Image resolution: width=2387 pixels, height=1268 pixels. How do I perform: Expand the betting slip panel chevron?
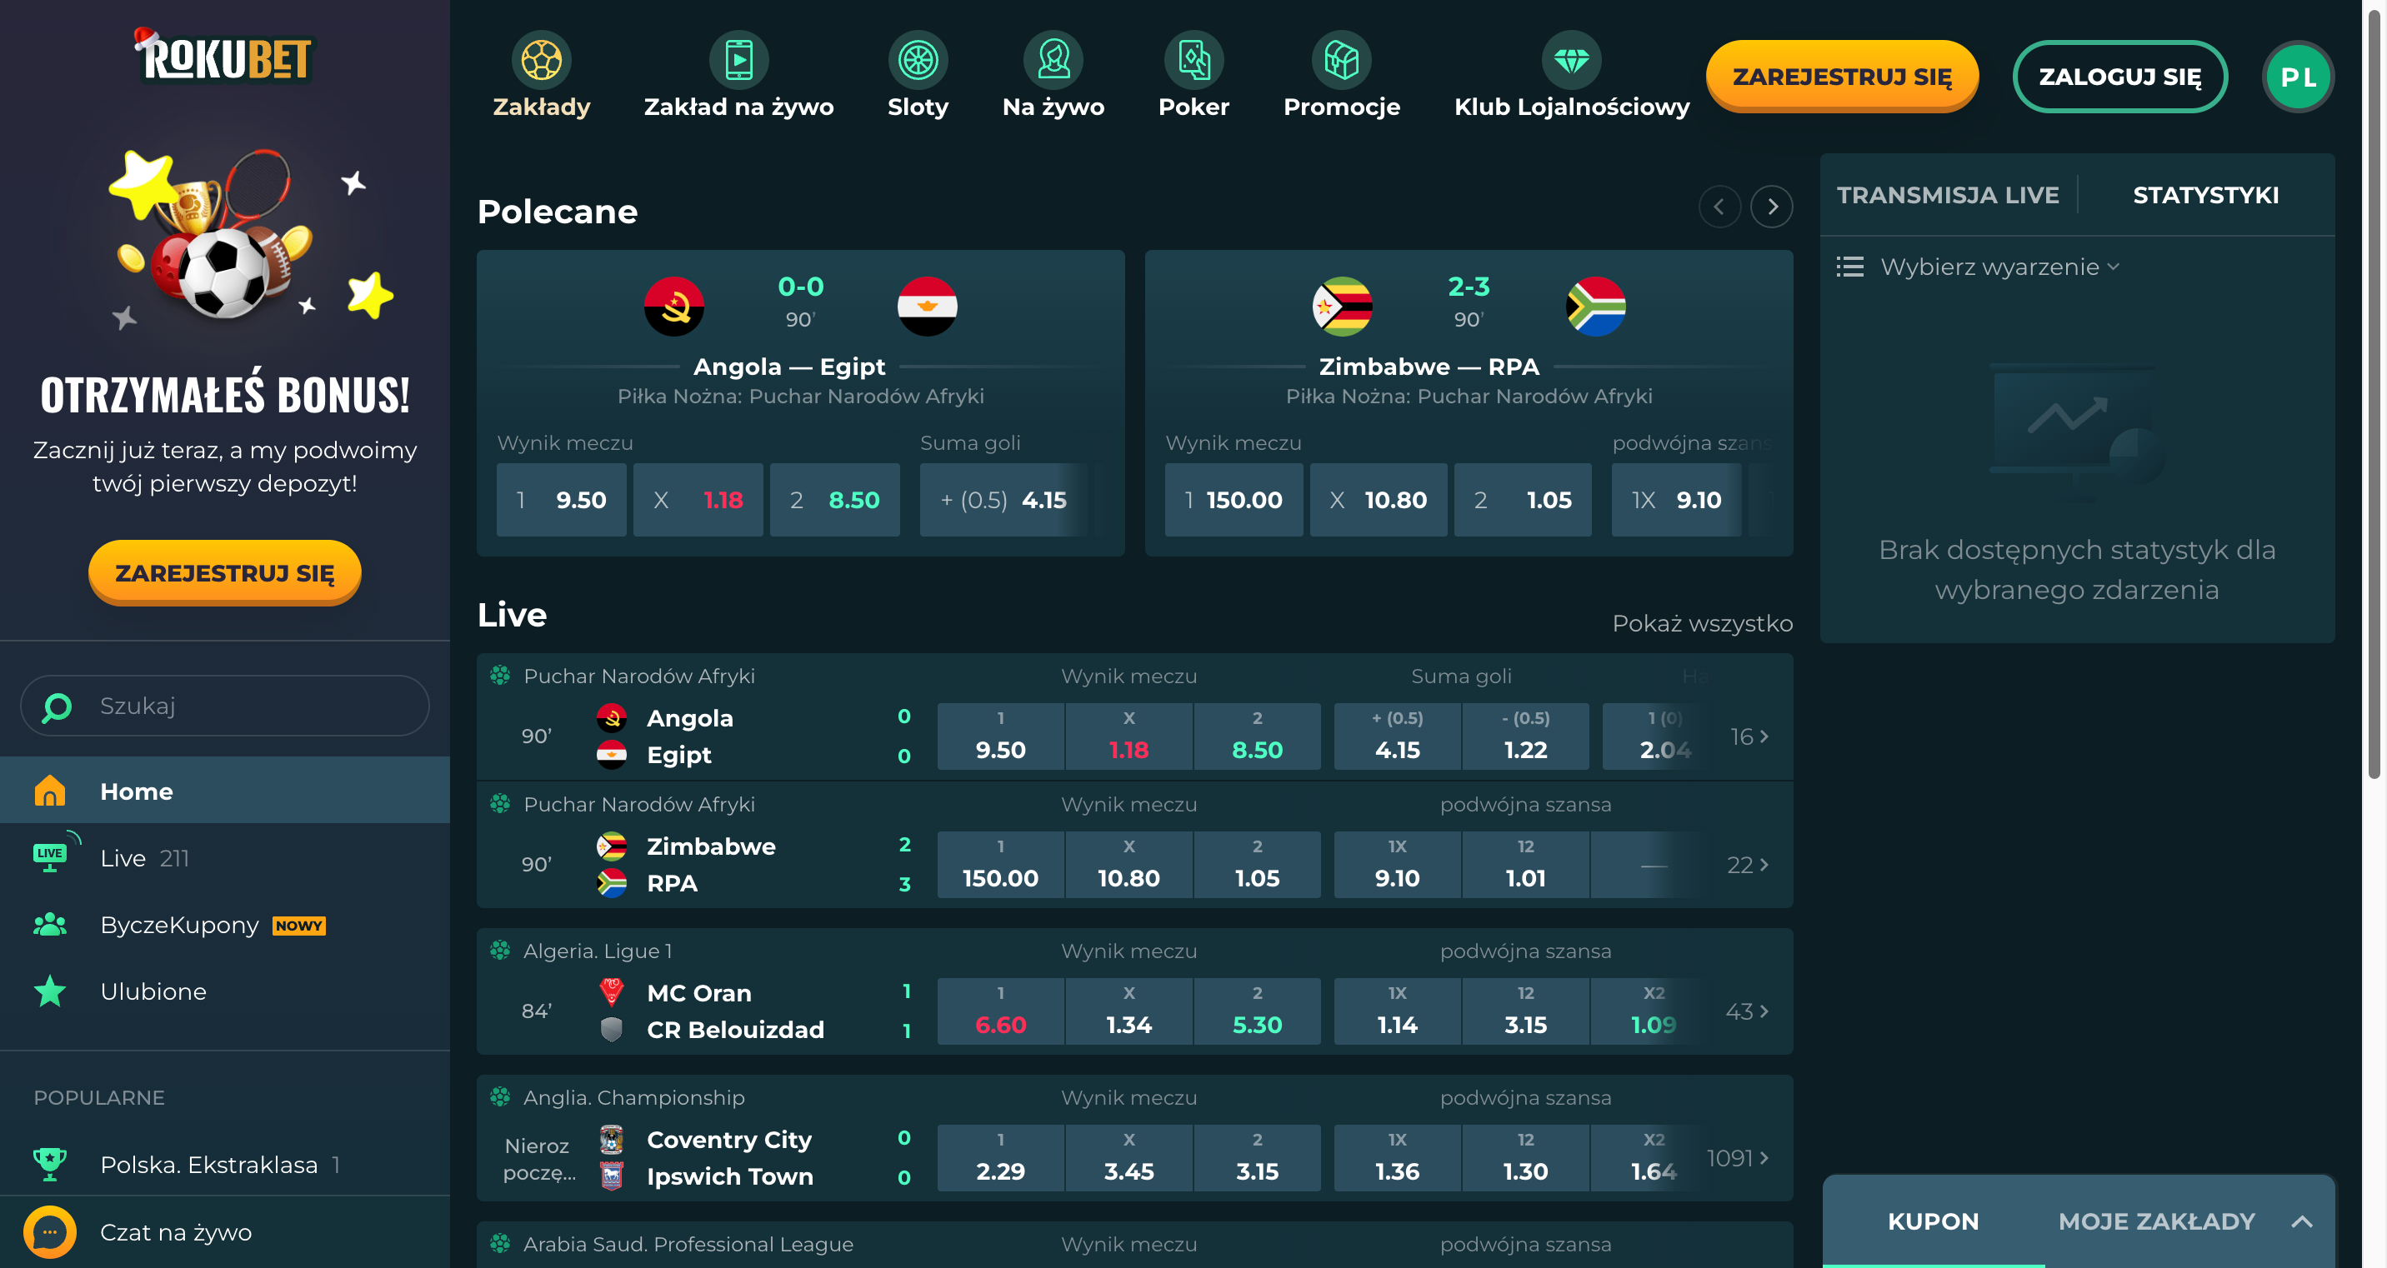(2301, 1221)
